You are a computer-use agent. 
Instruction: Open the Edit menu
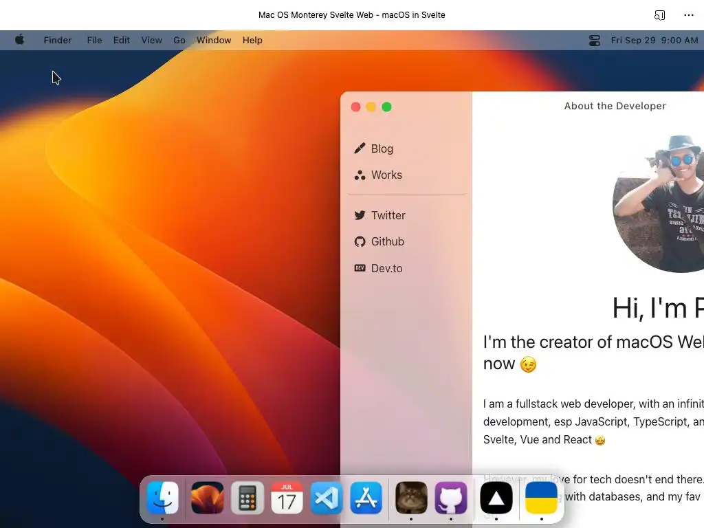[x=121, y=40]
